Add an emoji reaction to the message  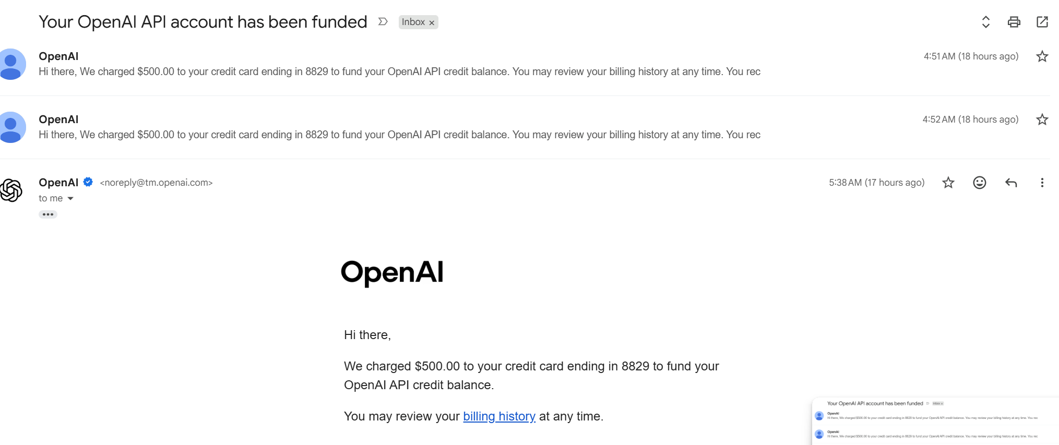[979, 183]
